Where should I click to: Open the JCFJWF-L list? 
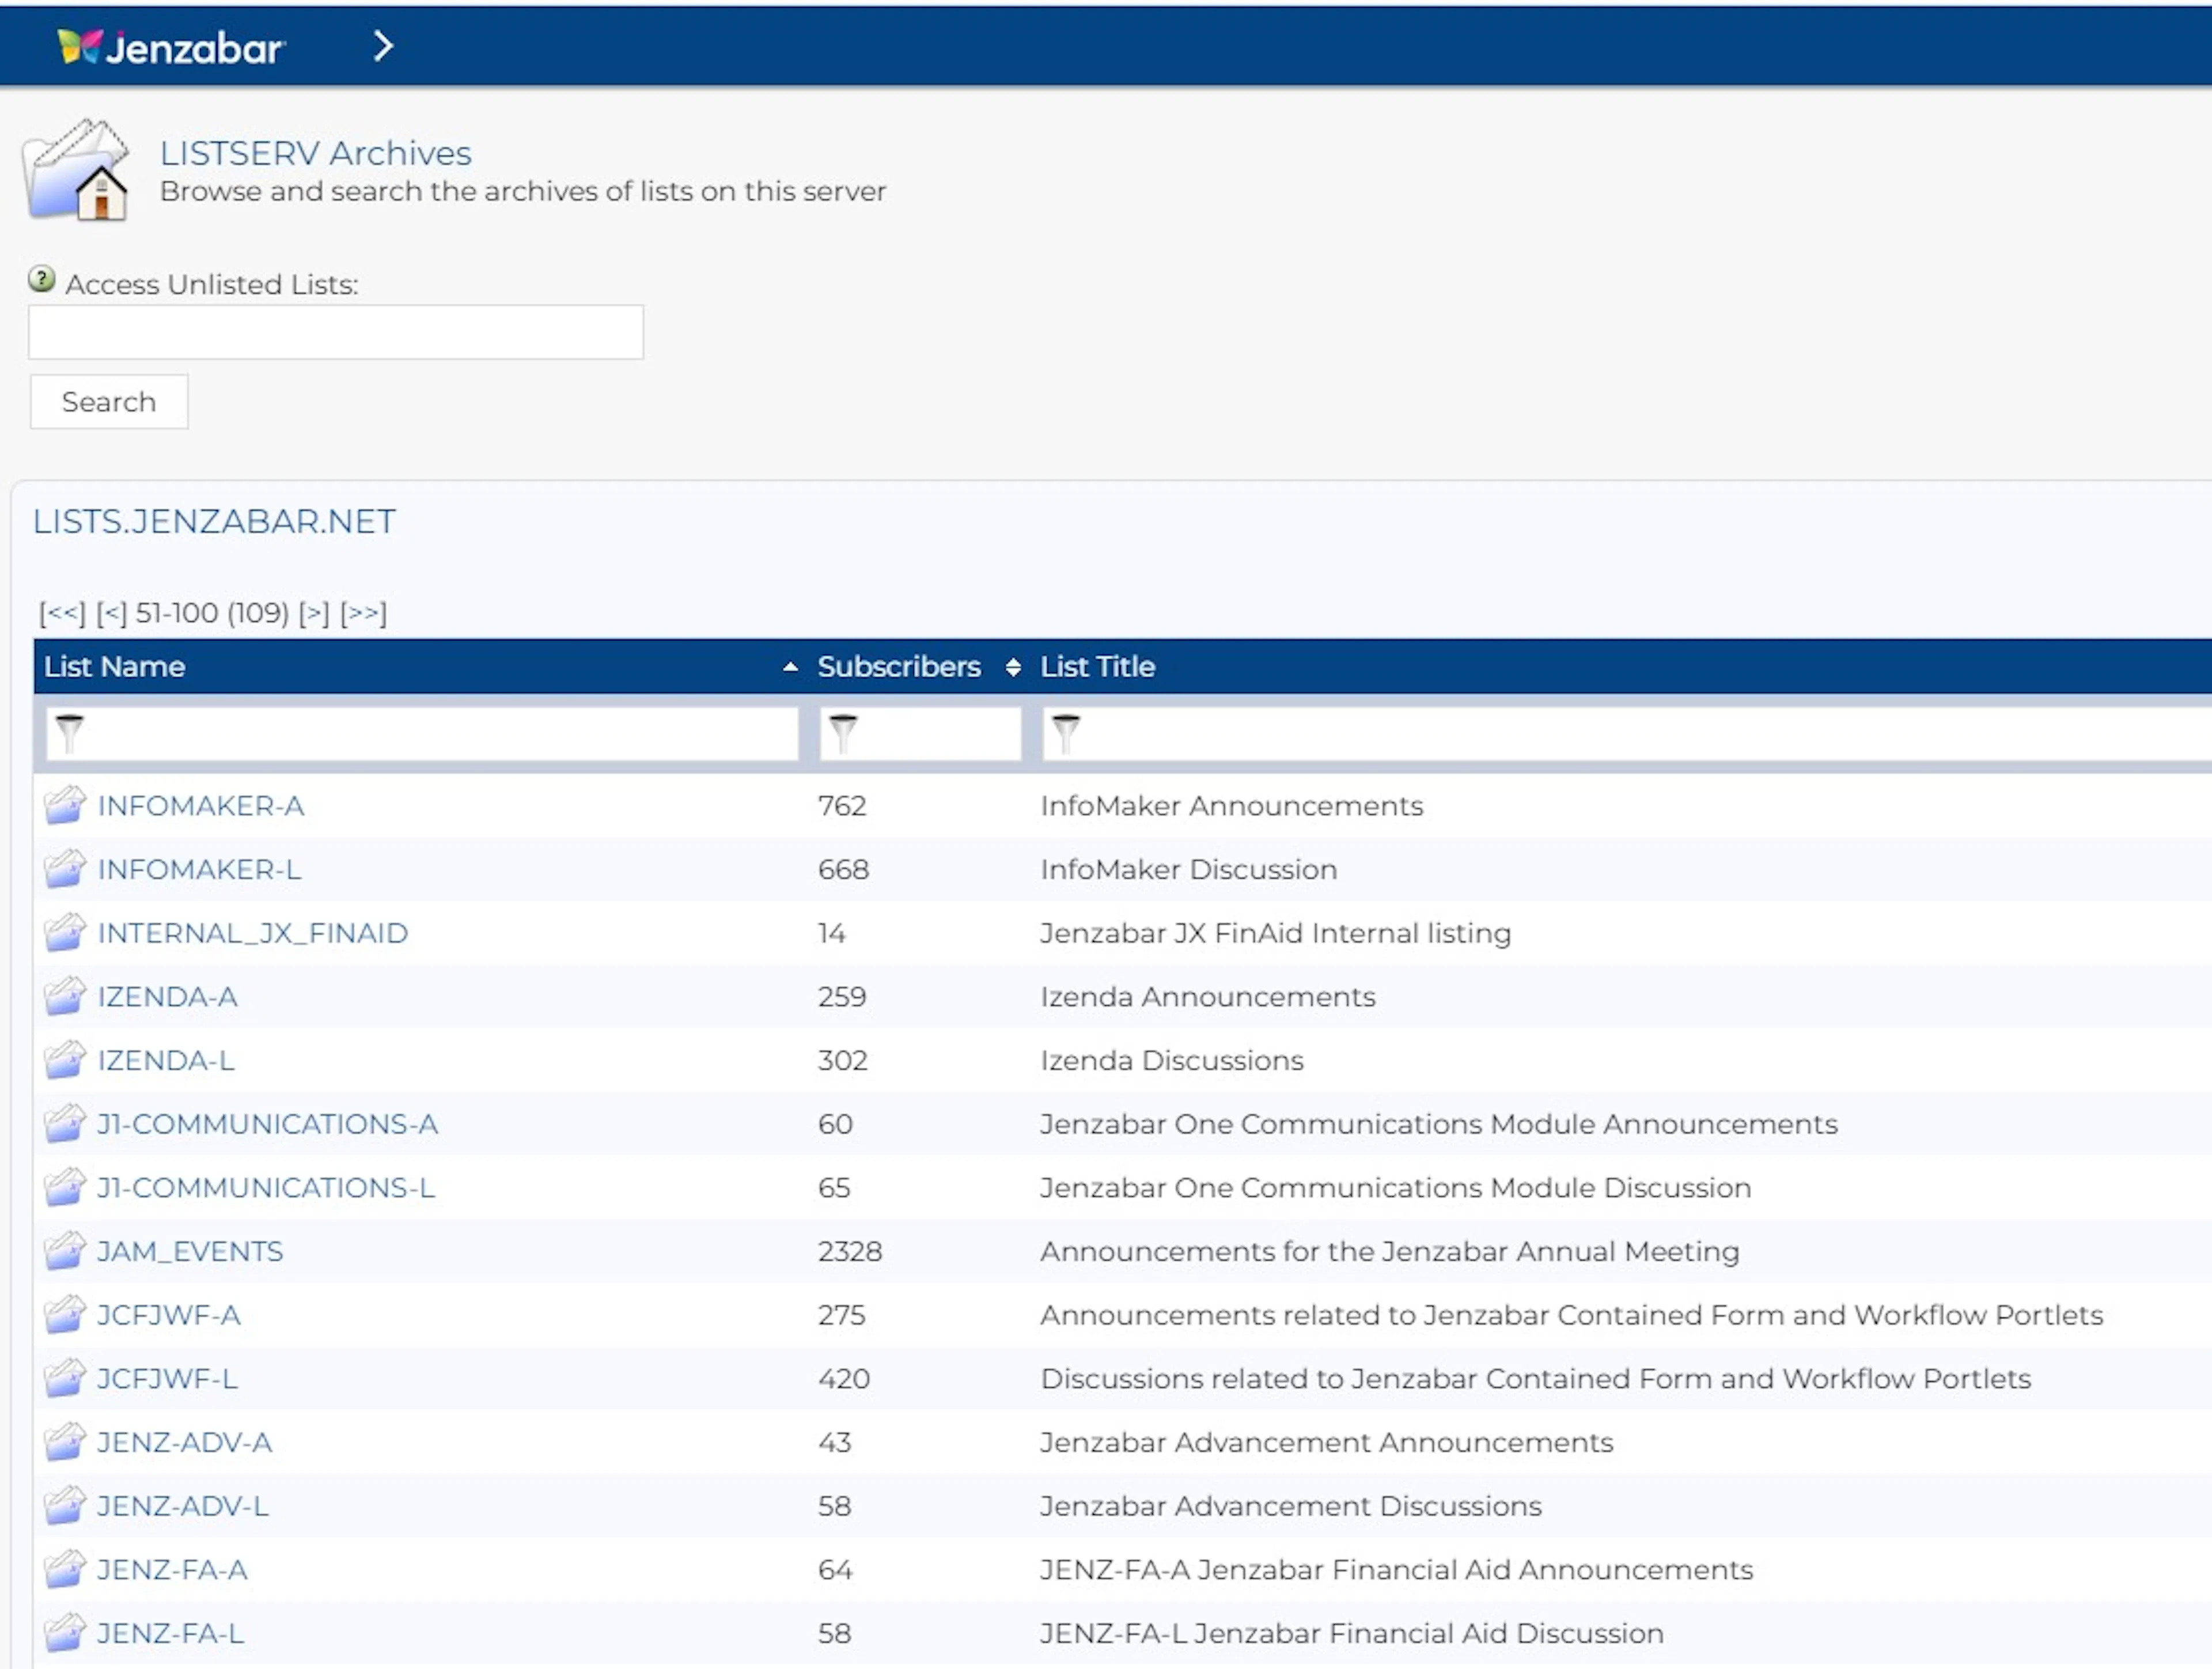pos(168,1379)
